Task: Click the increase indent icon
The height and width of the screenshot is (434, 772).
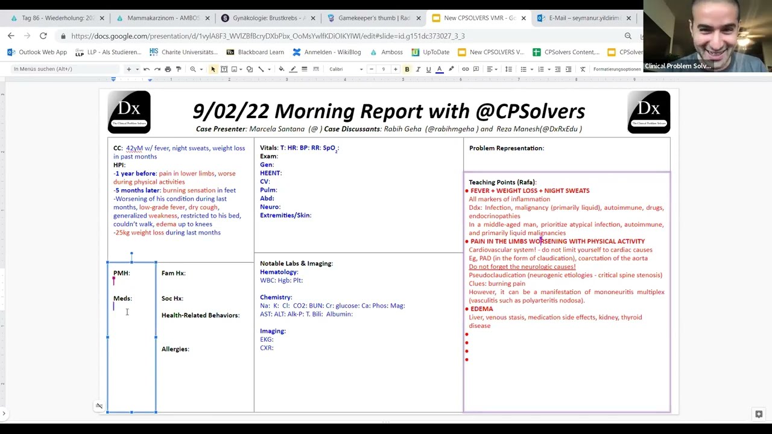Action: click(568, 69)
